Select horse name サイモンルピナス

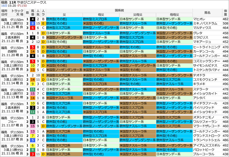click(x=205, y=66)
